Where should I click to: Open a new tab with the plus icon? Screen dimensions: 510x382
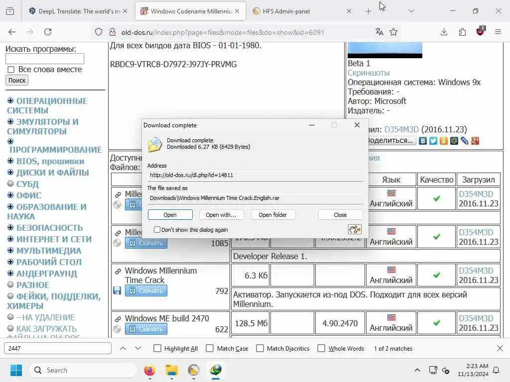(368, 11)
